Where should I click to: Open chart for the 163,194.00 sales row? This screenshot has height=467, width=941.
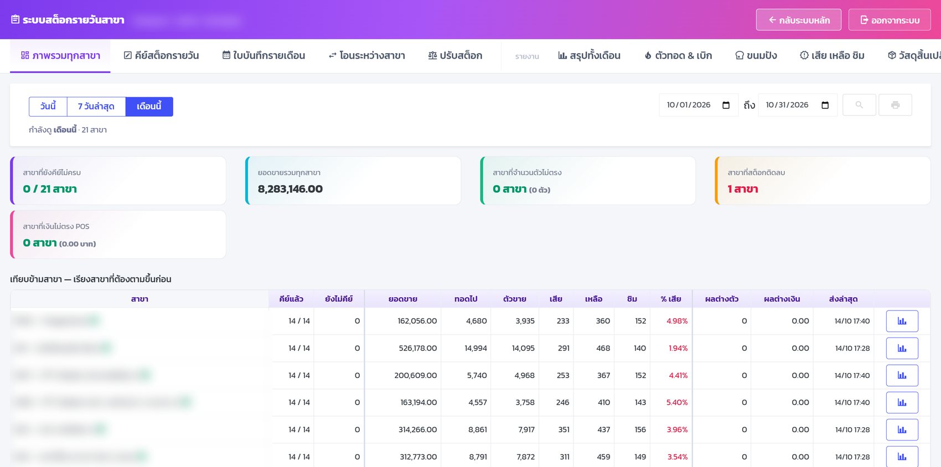click(x=902, y=402)
